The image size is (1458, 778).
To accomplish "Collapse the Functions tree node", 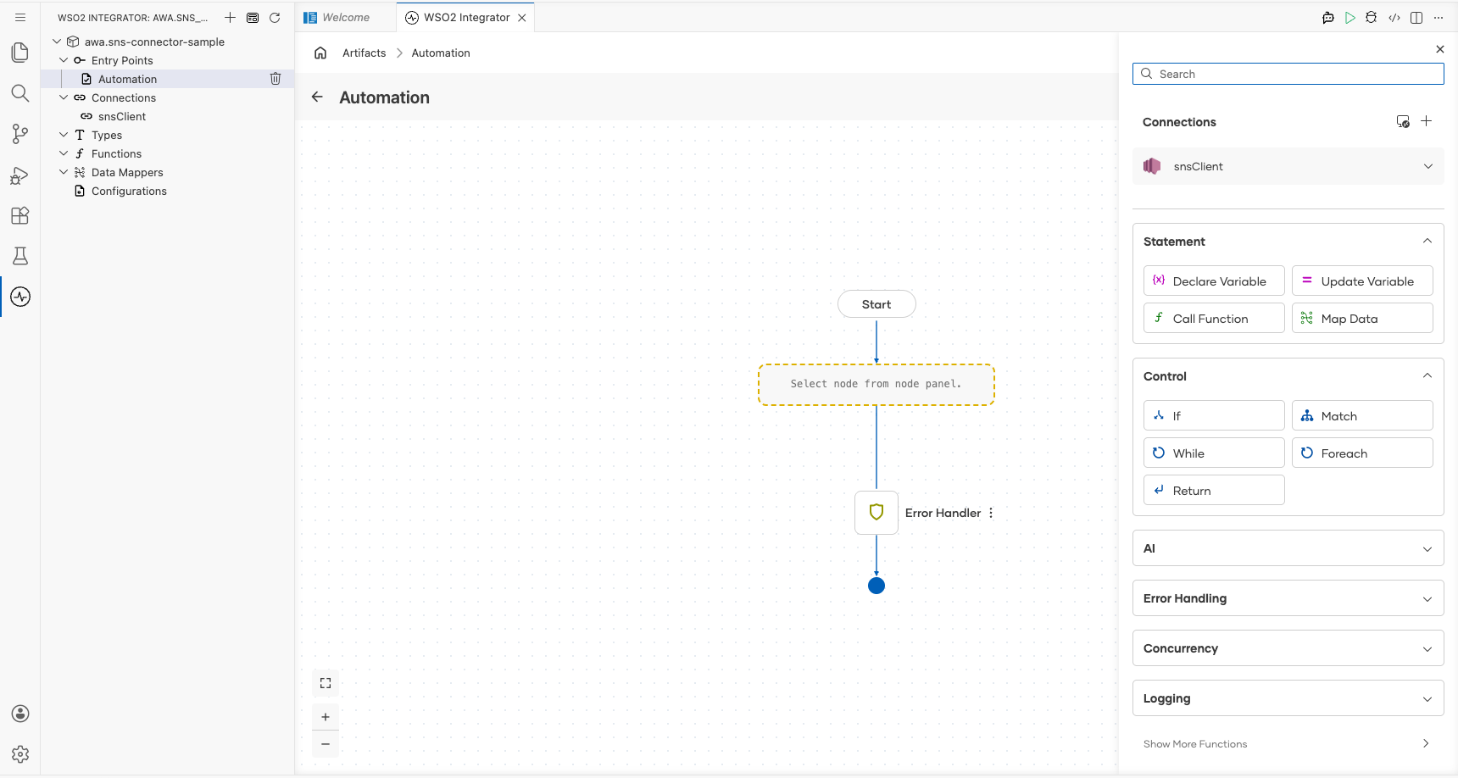I will [64, 153].
